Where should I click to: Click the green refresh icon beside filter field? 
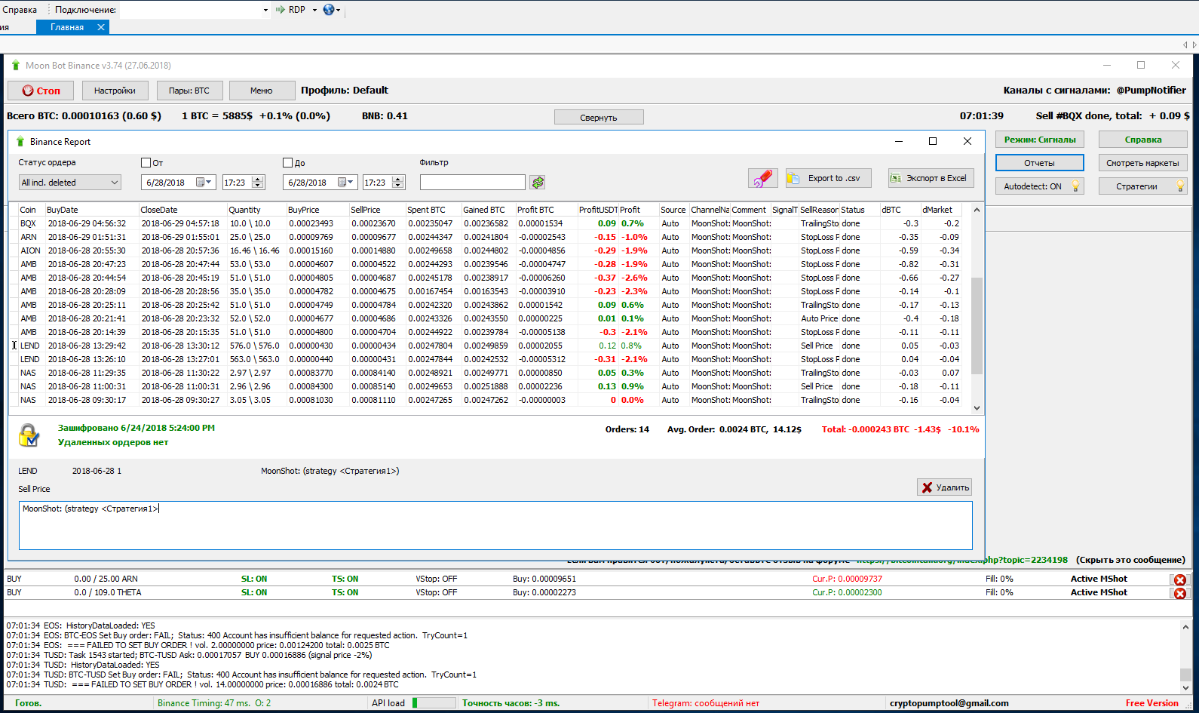pyautogui.click(x=537, y=183)
